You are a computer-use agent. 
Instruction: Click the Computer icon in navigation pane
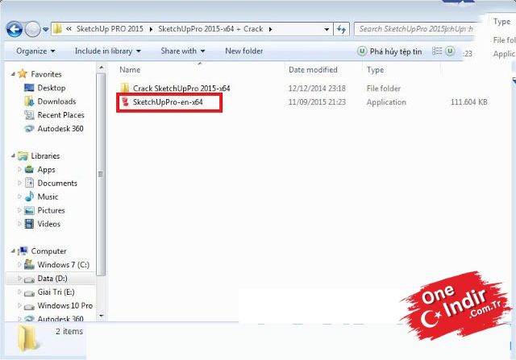[x=23, y=251]
